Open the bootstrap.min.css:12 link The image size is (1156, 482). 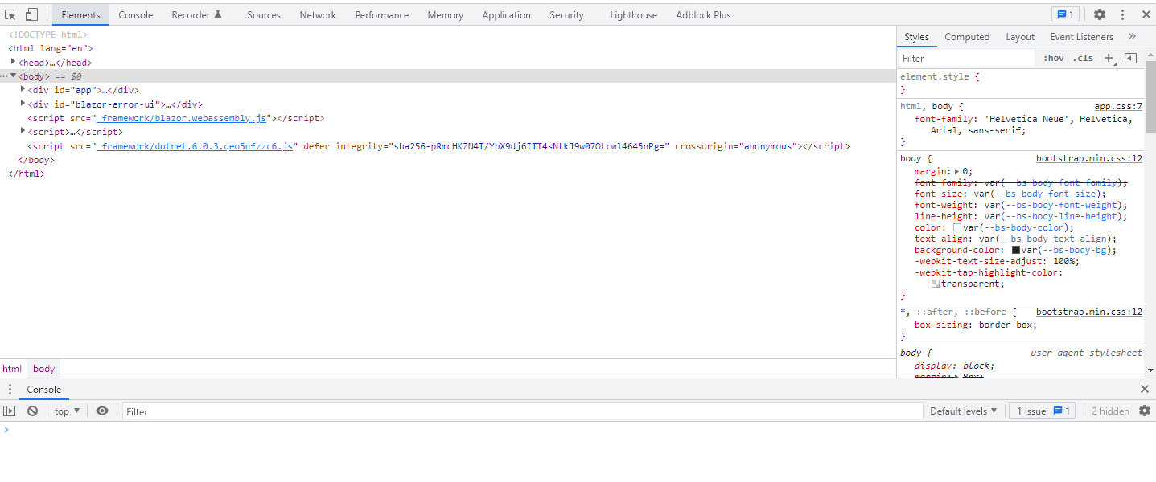tap(1088, 157)
